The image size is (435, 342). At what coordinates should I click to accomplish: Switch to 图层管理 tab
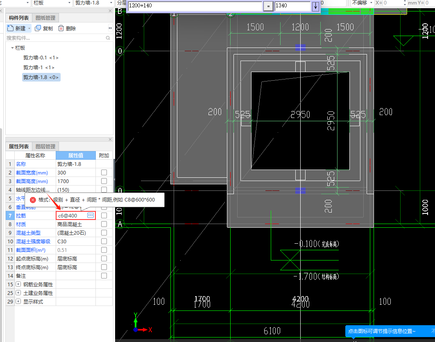(45, 147)
